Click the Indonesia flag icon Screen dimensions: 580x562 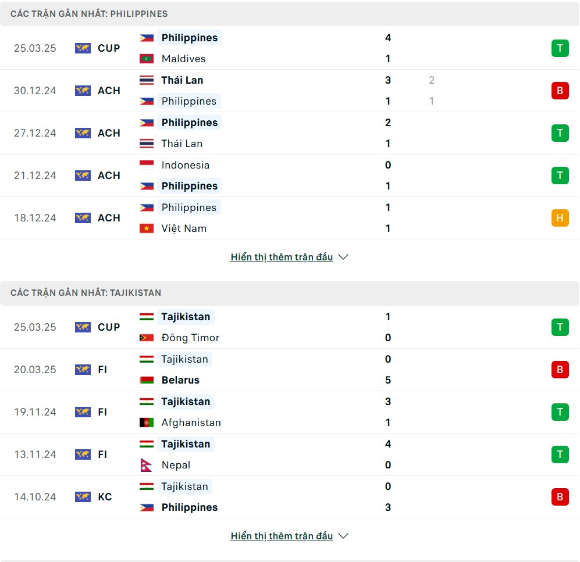[147, 165]
